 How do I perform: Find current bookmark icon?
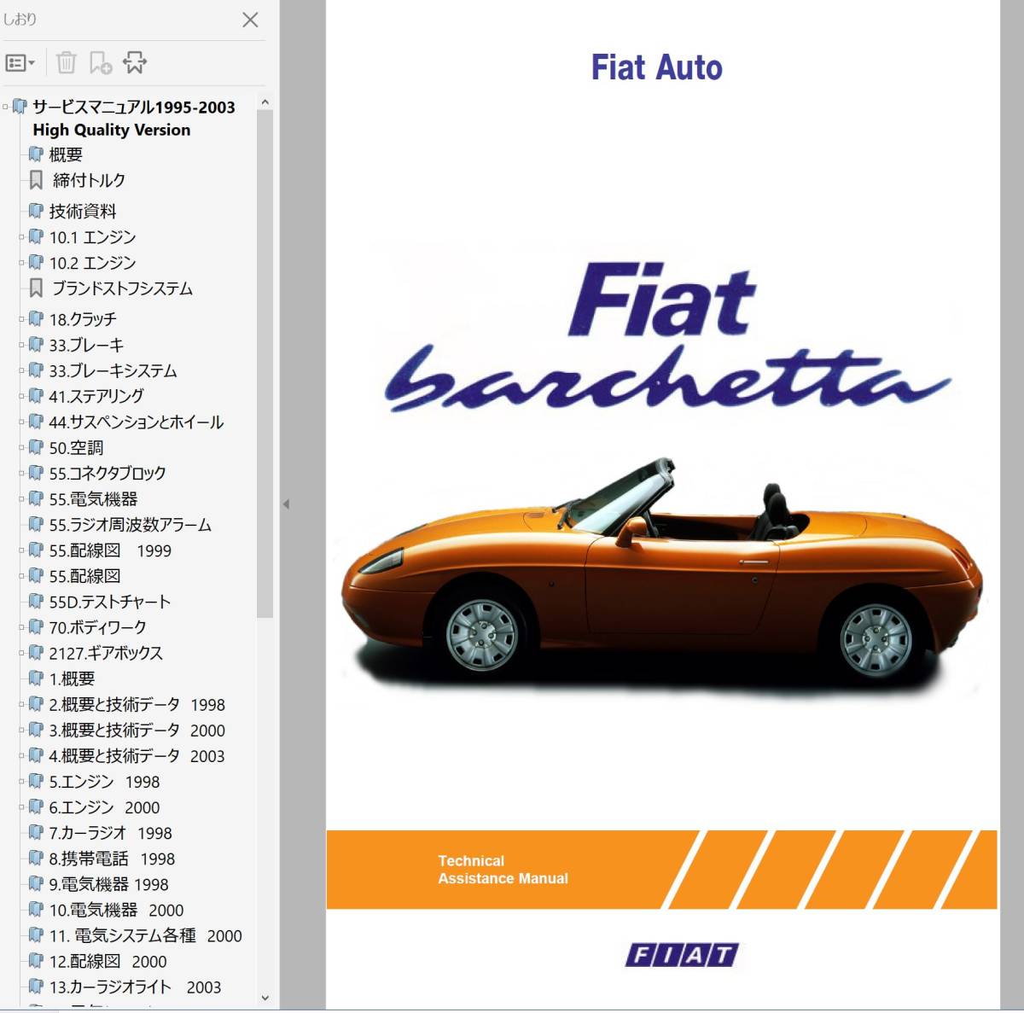coord(135,62)
